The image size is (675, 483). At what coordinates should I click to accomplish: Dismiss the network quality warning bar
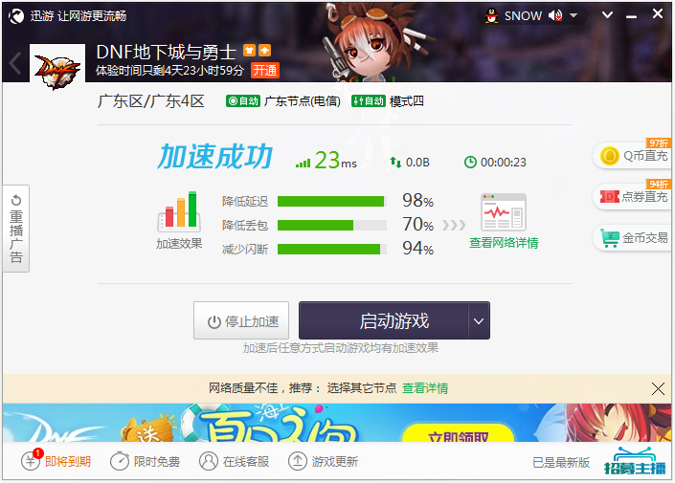point(658,389)
